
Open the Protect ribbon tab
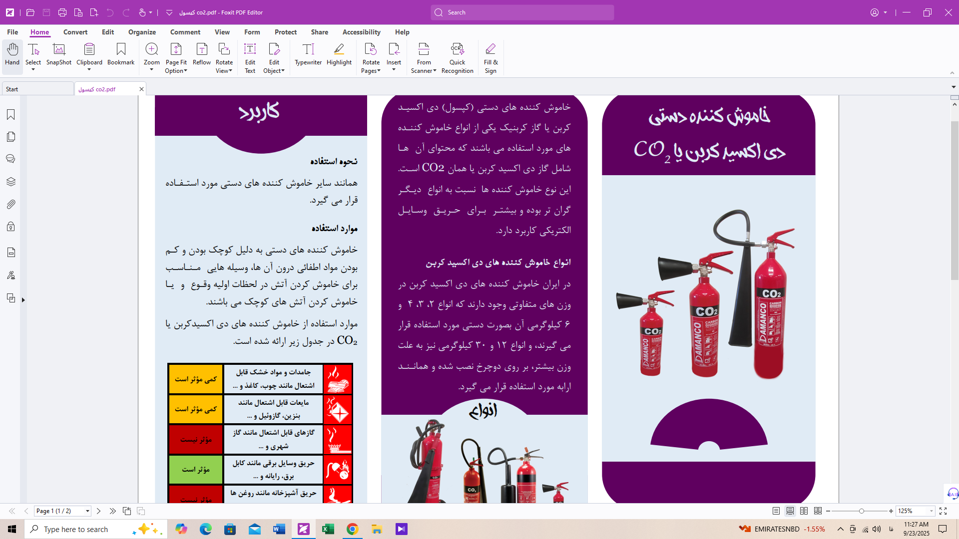285,32
